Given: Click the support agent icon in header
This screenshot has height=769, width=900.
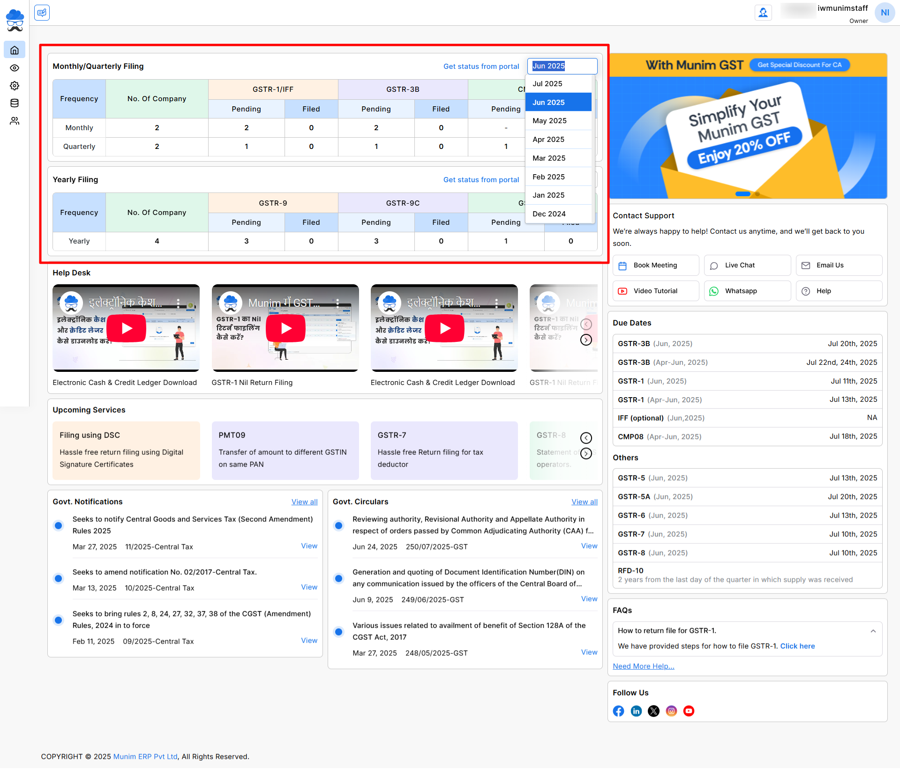Looking at the screenshot, I should [763, 13].
